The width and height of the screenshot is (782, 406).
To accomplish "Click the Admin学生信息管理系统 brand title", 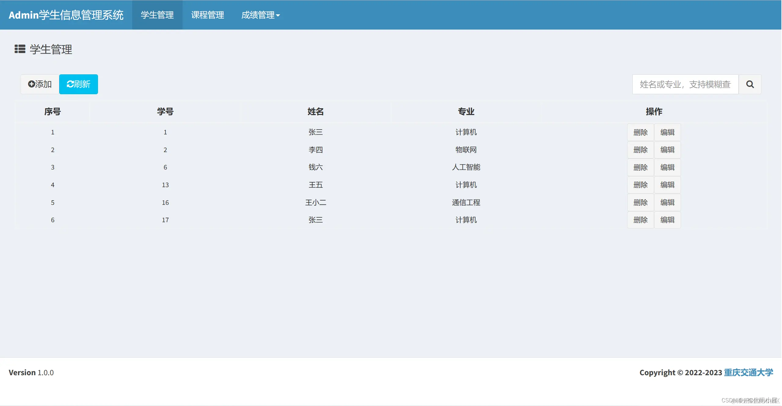I will tap(66, 15).
